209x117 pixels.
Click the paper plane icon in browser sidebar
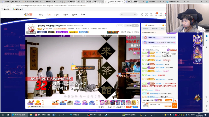pyautogui.click(x=207, y=40)
